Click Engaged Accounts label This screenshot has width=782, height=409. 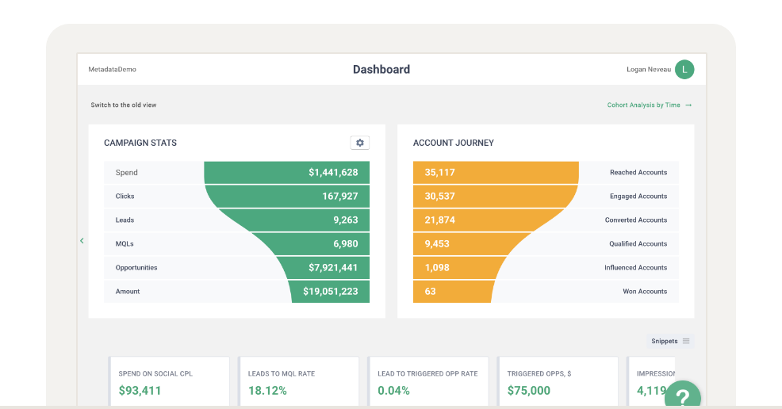[638, 197]
